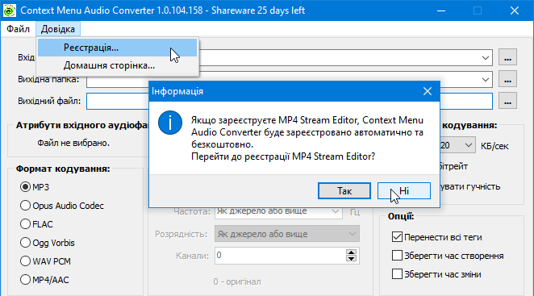
Task: Enable Зберегти час створення checkbox
Action: 397,256
